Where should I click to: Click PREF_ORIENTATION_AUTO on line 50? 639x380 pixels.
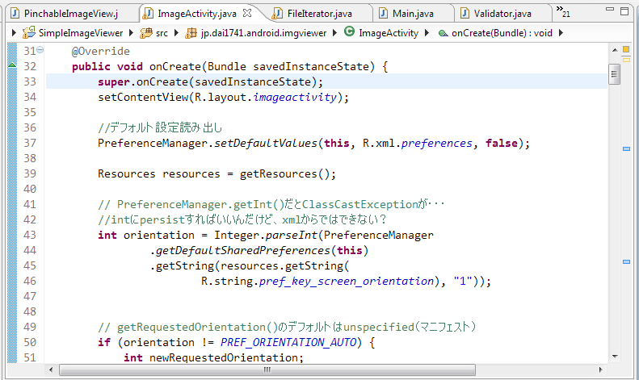(x=288, y=343)
